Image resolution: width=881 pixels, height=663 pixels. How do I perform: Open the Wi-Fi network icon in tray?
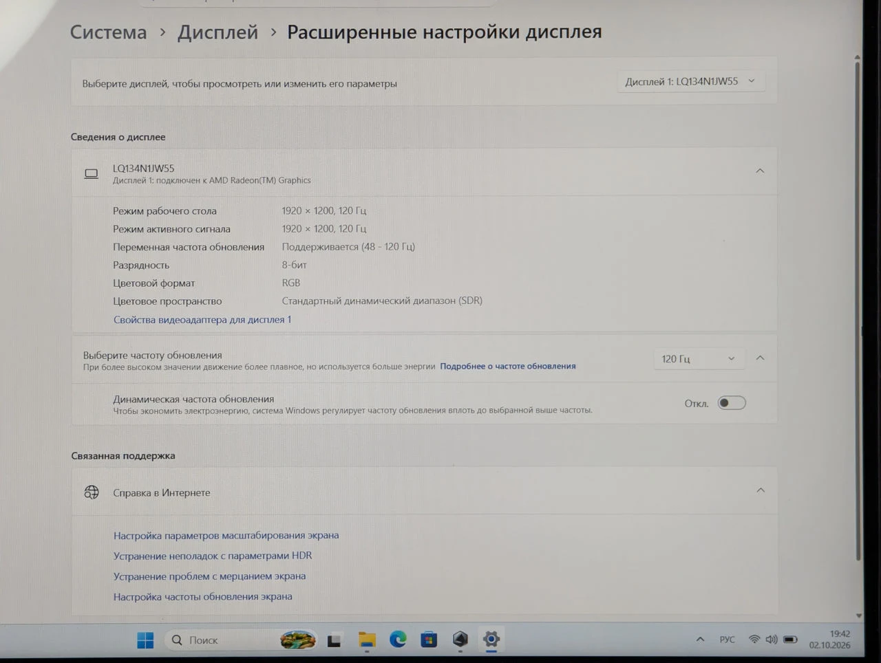tap(754, 640)
